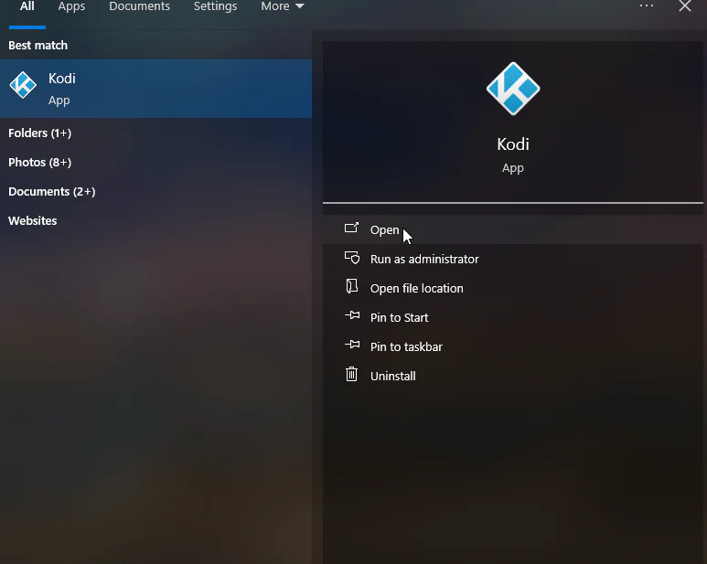This screenshot has width=707, height=564.
Task: Switch to the All tab
Action: [27, 6]
